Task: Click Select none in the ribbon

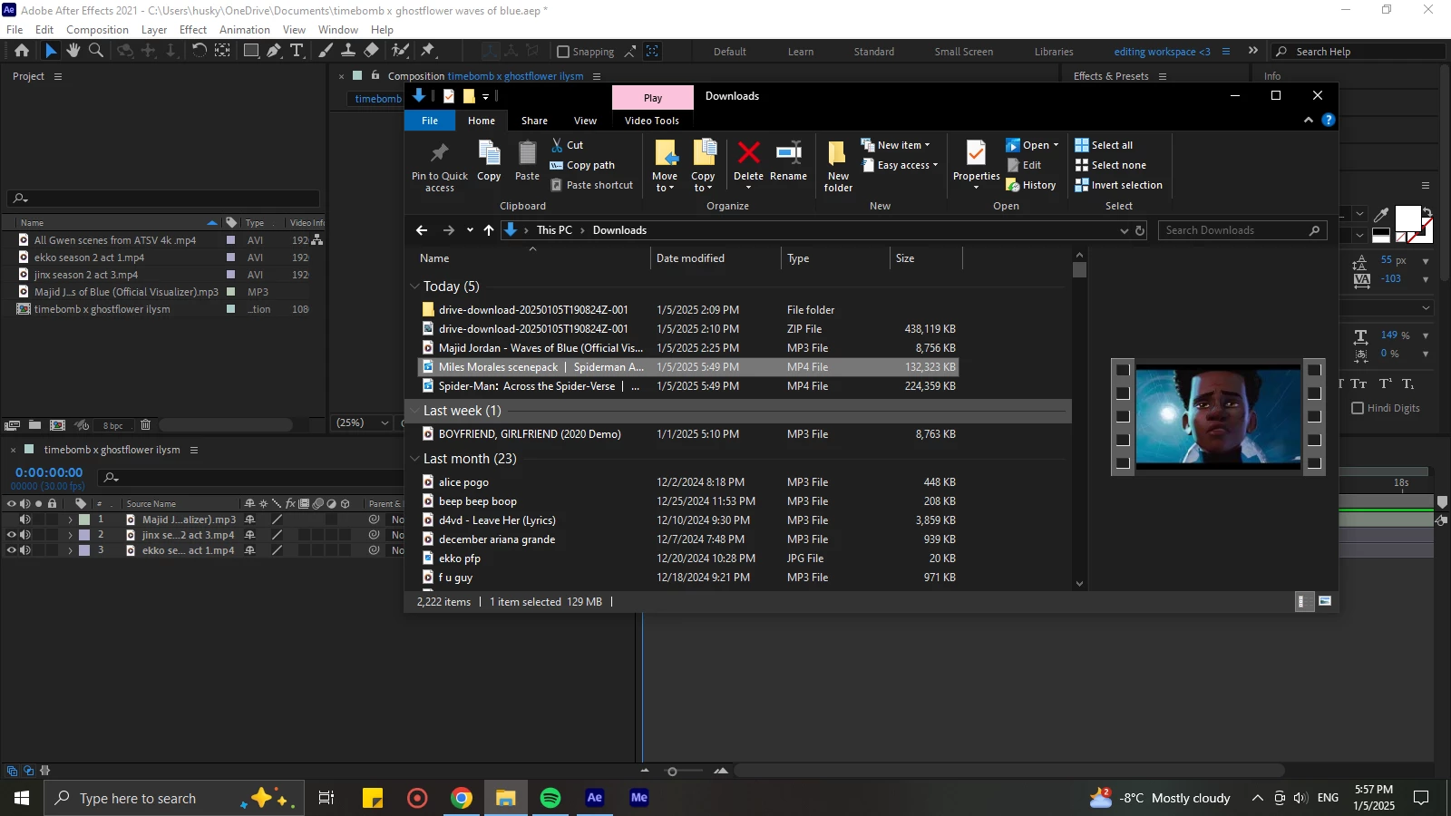Action: pyautogui.click(x=1110, y=165)
